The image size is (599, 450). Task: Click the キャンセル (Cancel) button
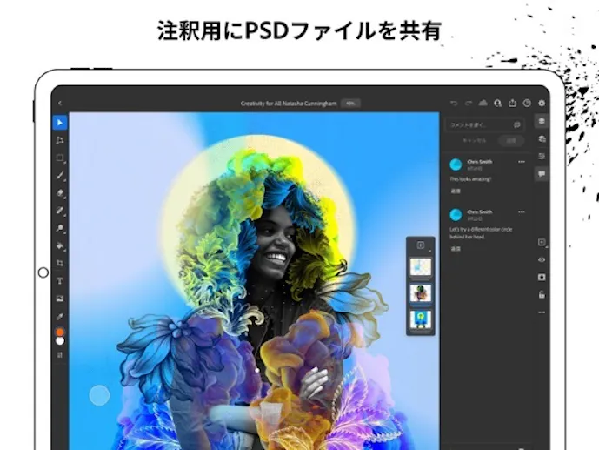[474, 140]
